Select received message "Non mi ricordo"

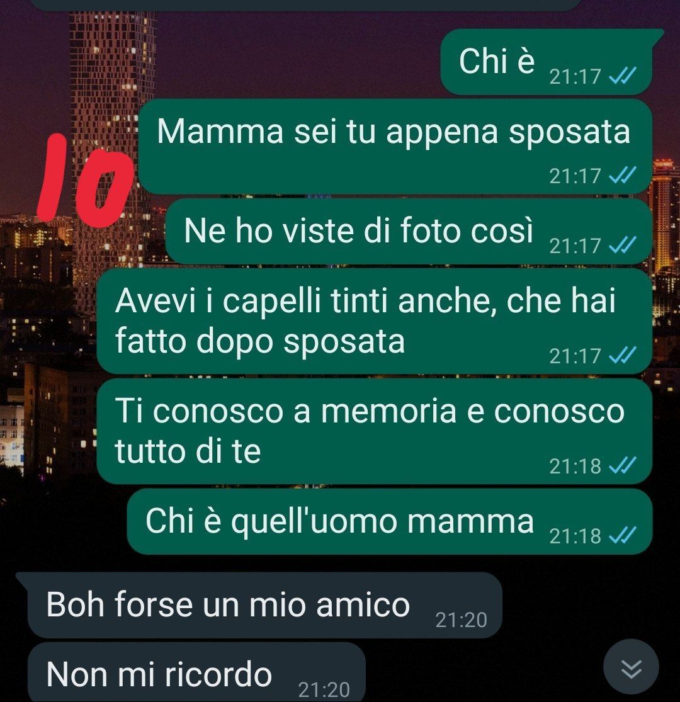click(x=196, y=672)
